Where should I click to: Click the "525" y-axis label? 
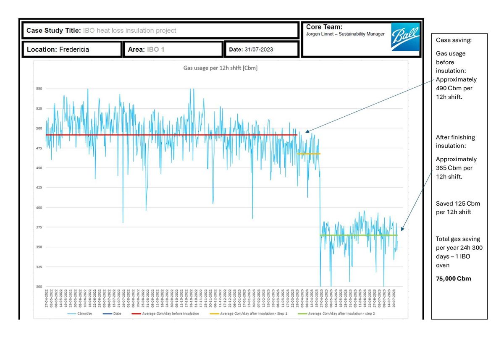click(38, 108)
